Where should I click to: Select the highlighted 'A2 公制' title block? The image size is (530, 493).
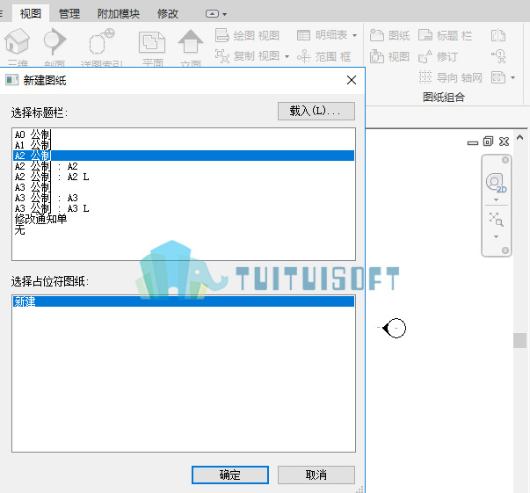(184, 156)
